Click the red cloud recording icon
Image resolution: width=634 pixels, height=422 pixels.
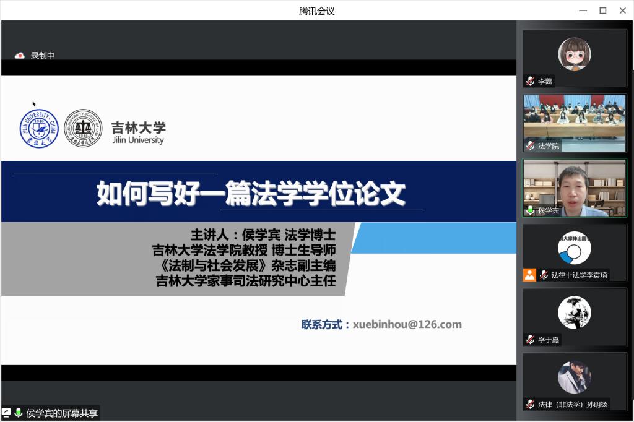pyautogui.click(x=20, y=56)
